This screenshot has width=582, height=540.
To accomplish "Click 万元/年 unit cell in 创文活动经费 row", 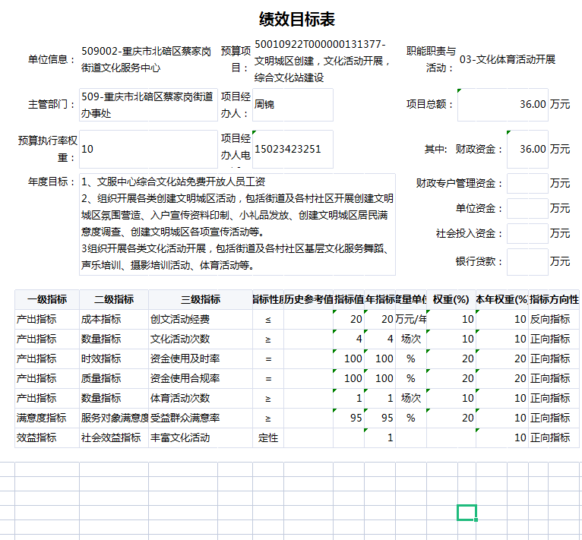I will click(x=411, y=319).
